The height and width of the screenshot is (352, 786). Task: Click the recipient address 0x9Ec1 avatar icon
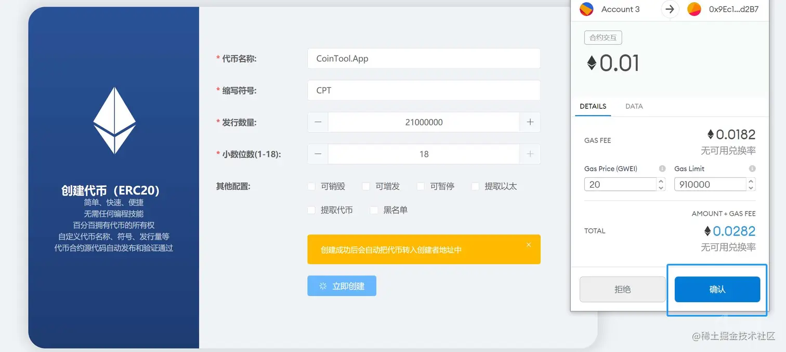point(695,9)
